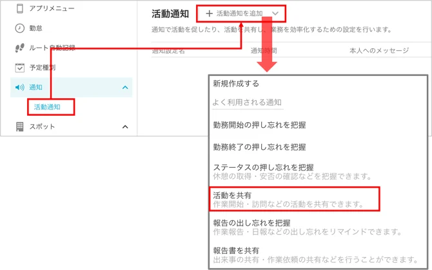Select 新規作成する from the dropdown
Viewport: 432px width, 270px height.
click(236, 84)
